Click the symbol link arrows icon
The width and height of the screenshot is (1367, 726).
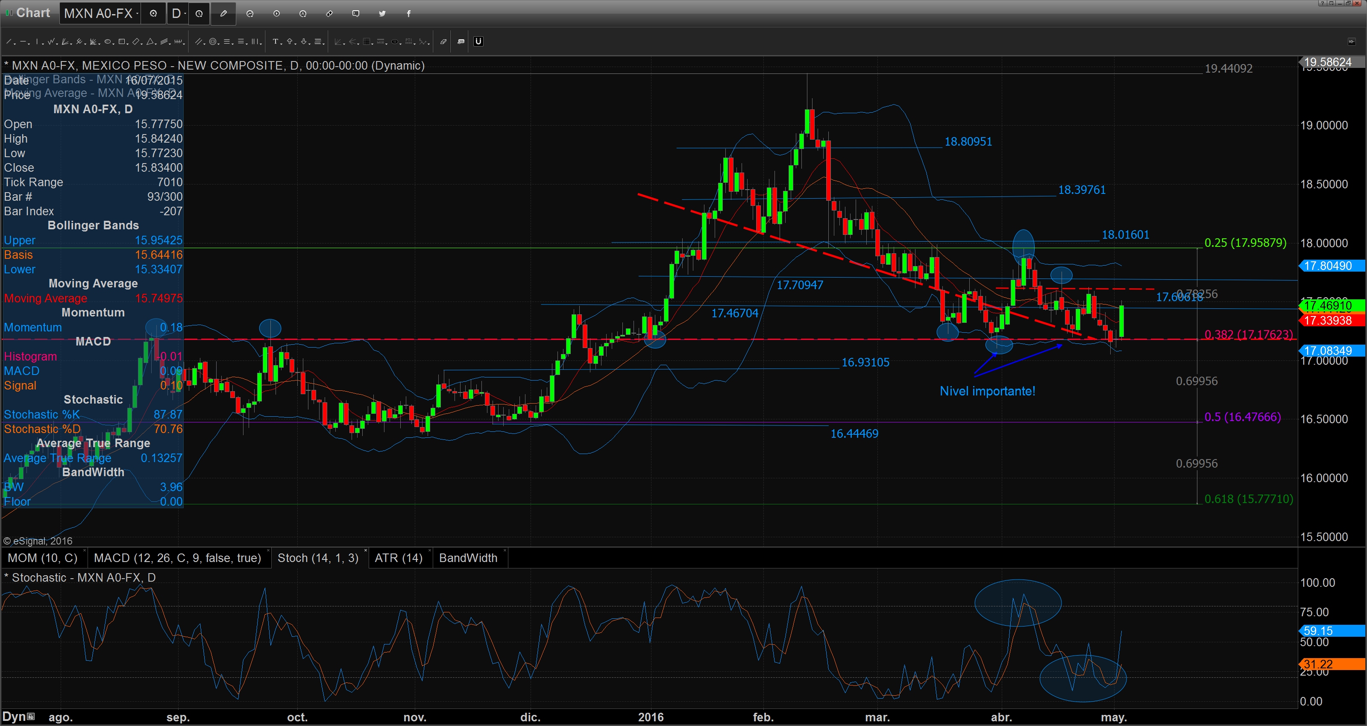tap(329, 13)
